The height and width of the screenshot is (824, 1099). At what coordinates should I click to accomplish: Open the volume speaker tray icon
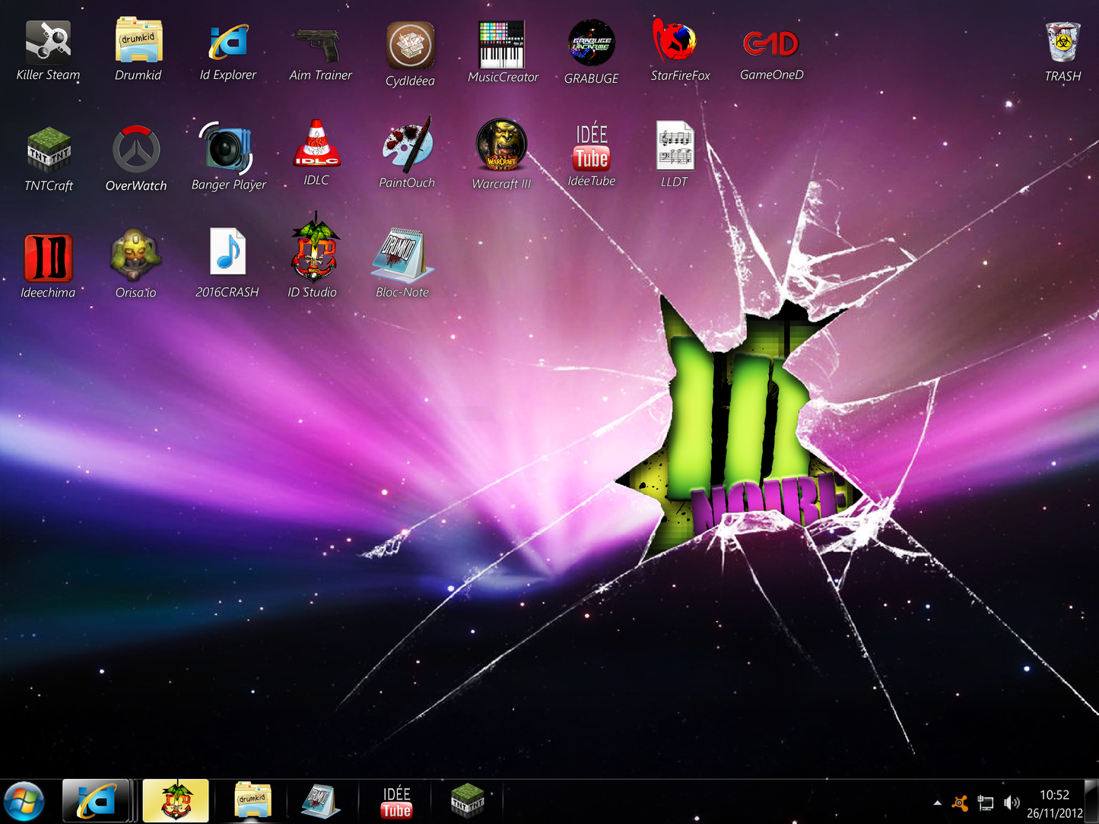[1012, 803]
